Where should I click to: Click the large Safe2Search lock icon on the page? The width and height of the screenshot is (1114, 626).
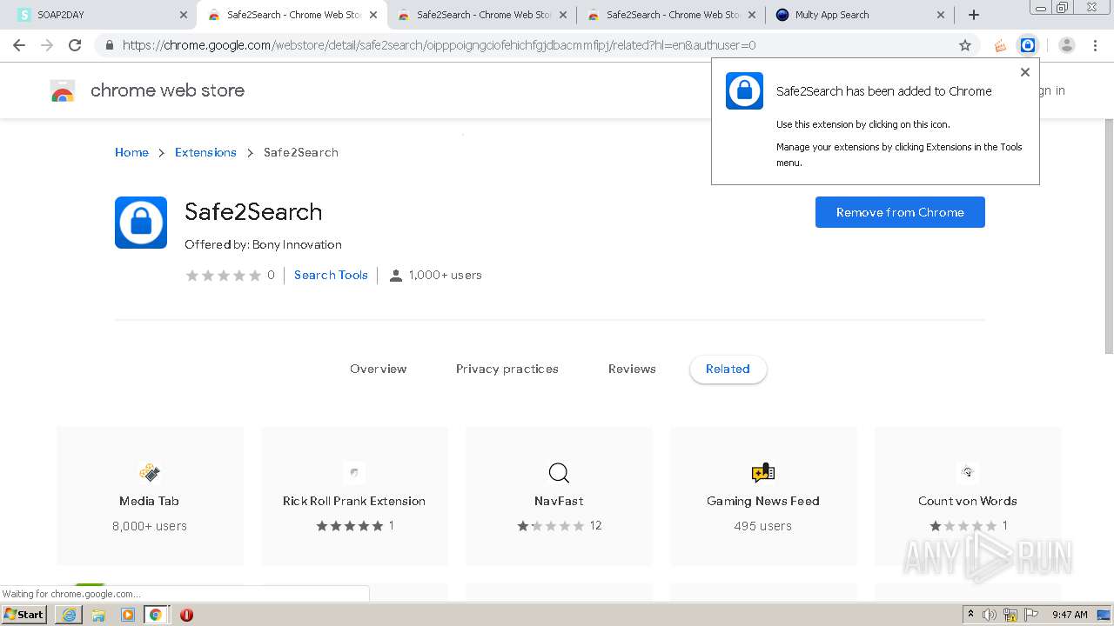click(x=141, y=223)
